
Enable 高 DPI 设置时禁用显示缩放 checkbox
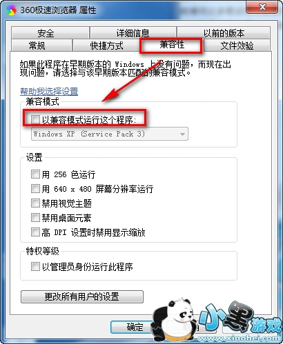(x=35, y=232)
